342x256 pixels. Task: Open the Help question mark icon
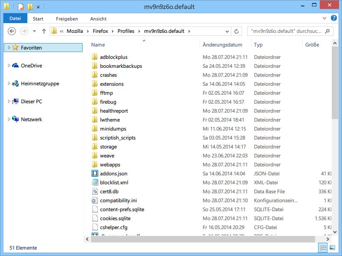coord(334,18)
